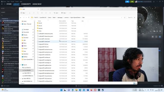Open the See more ellipsis menu in Explorer
The height and width of the screenshot is (92, 164).
[x=70, y=13]
